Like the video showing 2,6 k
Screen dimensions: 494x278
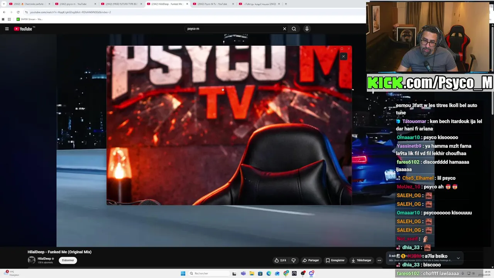coord(280,260)
